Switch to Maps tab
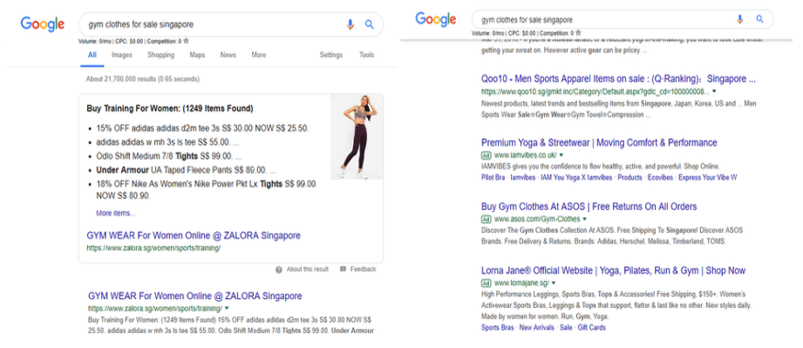The height and width of the screenshot is (348, 803). [x=197, y=55]
